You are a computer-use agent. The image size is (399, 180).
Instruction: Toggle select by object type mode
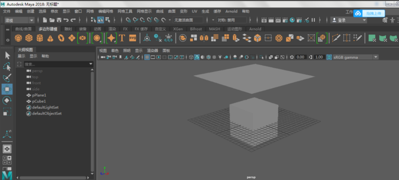click(100, 20)
